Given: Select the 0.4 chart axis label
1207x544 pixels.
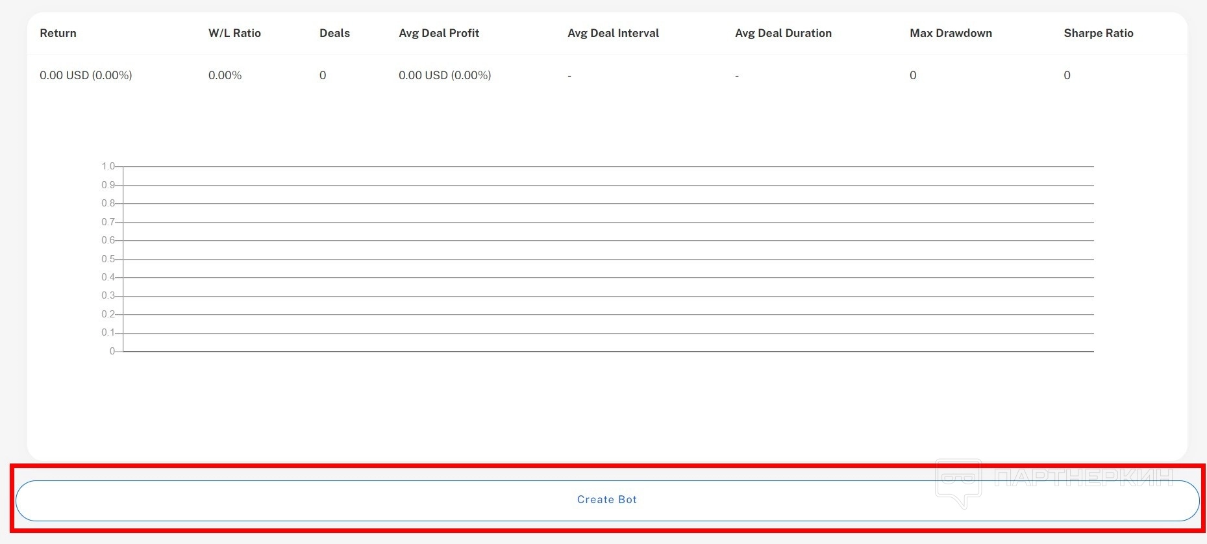Looking at the screenshot, I should (x=108, y=277).
